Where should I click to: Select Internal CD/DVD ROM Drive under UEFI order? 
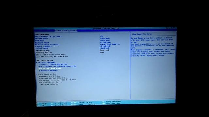coord(53,64)
